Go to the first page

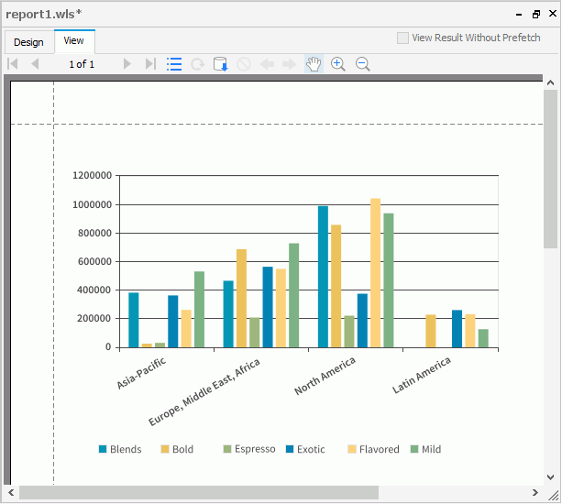coord(13,64)
